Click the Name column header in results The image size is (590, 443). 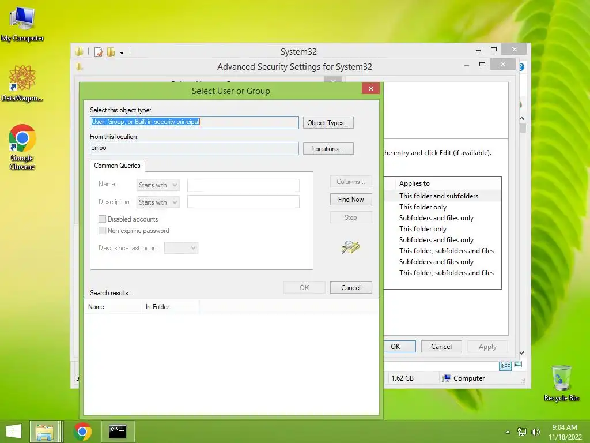pos(113,307)
